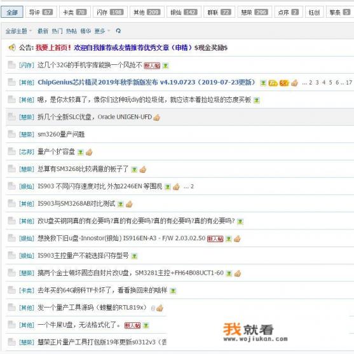Viewport: 354px width, 354px height.
Task: Filter threads by 热门
Action: (57, 31)
